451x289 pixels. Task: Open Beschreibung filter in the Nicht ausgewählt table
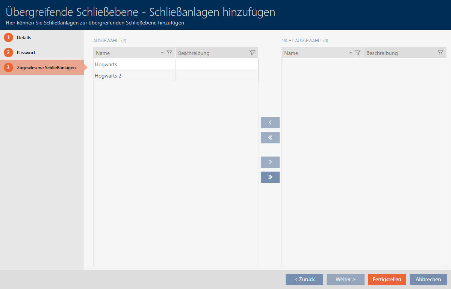click(440, 53)
